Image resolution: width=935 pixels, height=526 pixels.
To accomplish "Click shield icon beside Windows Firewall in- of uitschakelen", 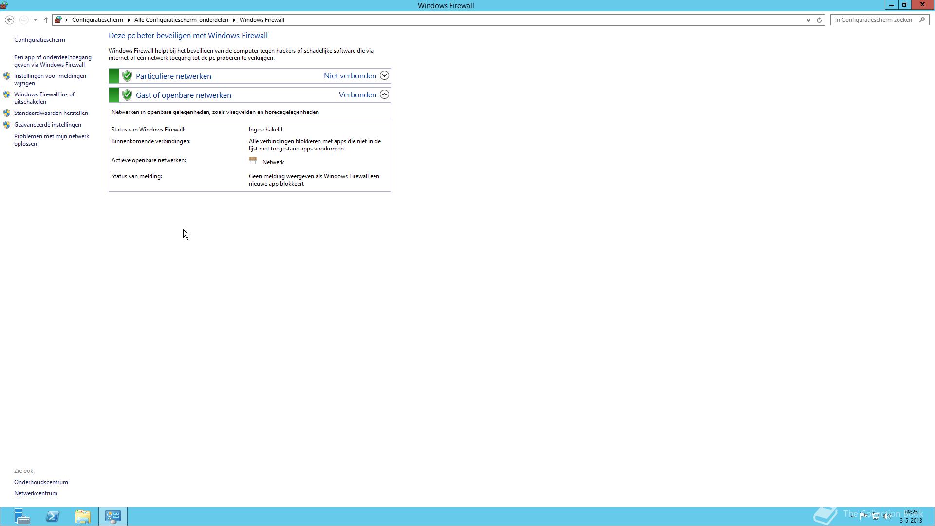I will tap(7, 94).
